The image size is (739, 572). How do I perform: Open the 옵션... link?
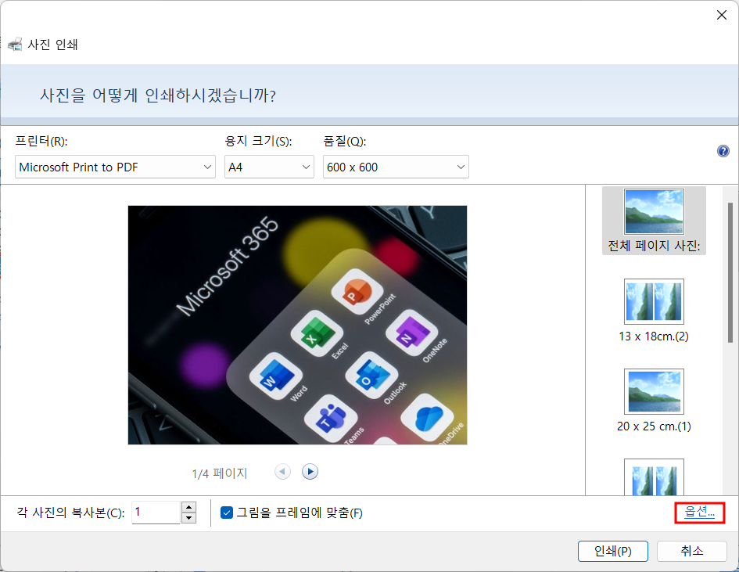tap(699, 512)
